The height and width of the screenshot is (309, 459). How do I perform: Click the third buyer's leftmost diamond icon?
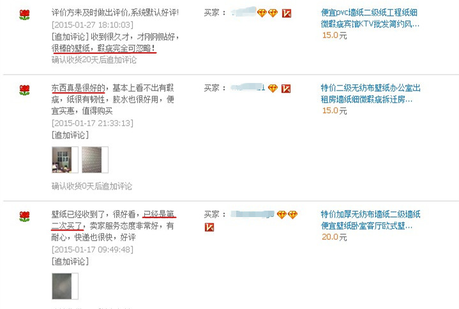coord(282,215)
